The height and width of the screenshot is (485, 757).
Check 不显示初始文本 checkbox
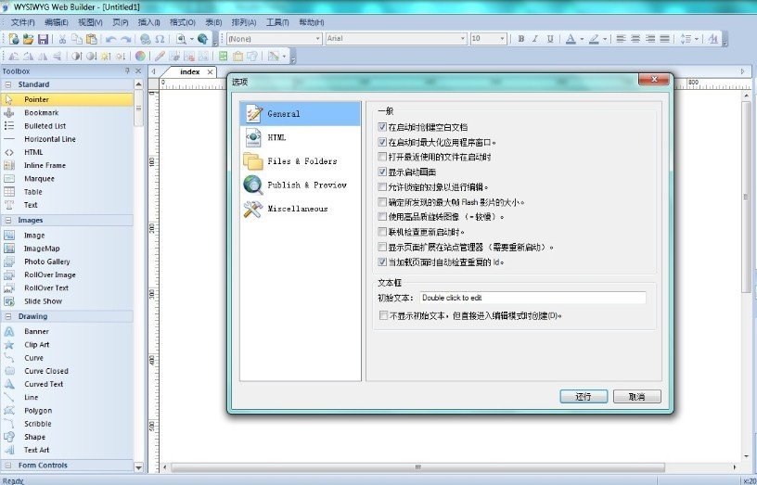pos(383,315)
